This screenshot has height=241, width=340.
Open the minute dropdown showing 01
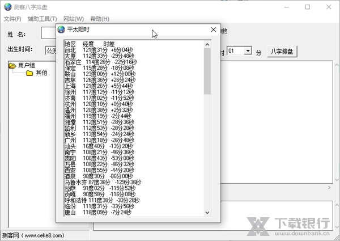(248, 51)
